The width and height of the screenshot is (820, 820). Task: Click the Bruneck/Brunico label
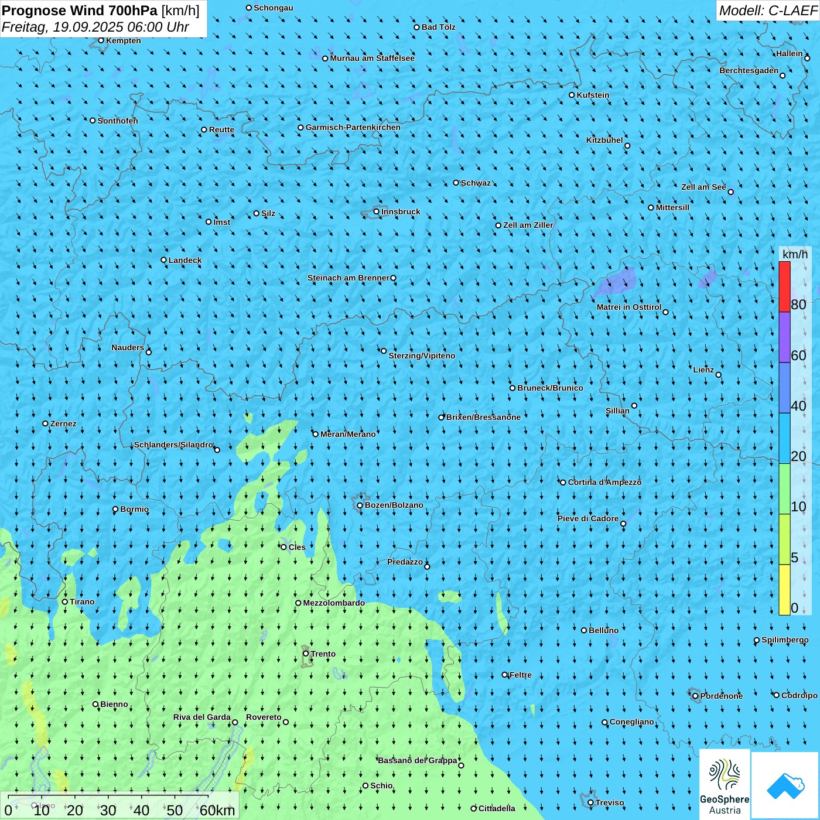pos(550,388)
